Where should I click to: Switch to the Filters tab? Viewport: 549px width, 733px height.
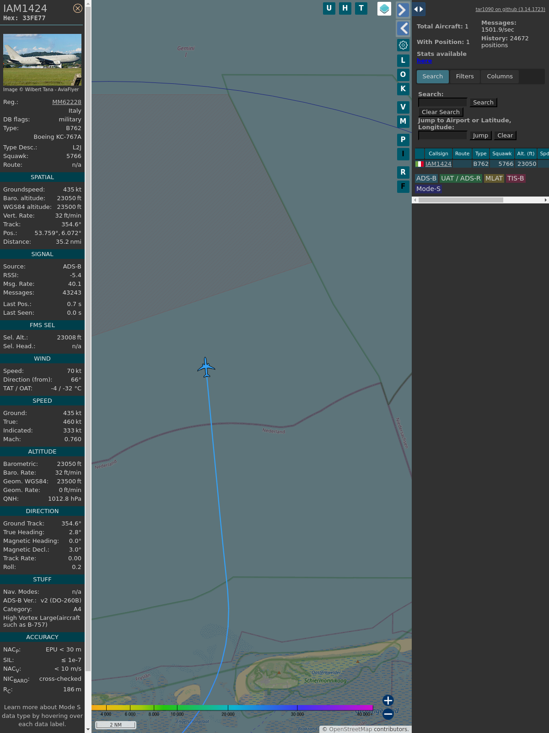point(464,77)
